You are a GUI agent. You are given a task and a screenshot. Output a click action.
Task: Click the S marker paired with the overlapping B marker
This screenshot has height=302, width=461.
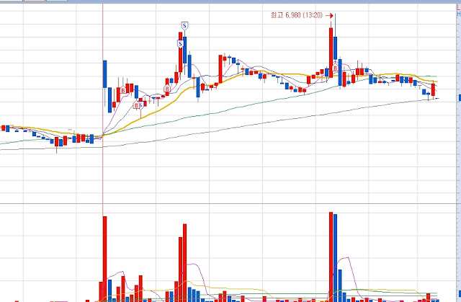(x=141, y=105)
